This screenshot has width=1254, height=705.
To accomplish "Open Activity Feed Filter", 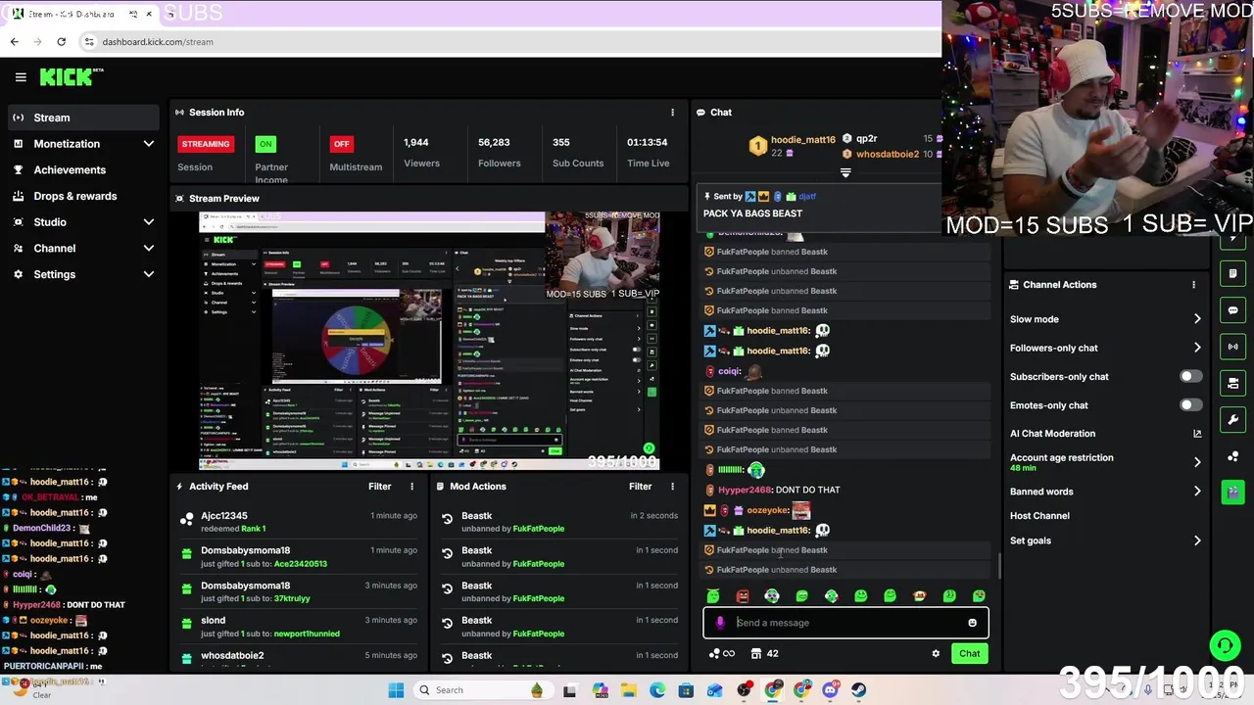I will [379, 487].
